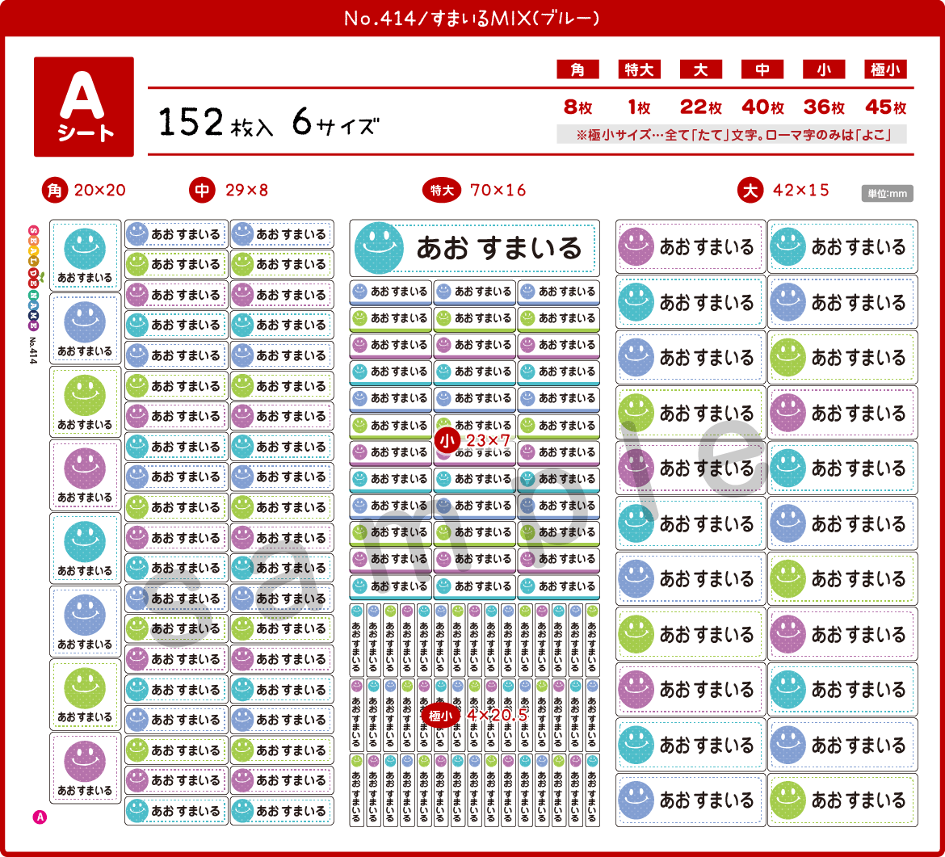Screen dimensions: 945x857
Task: Select the bottom-right green smiley 大 sticker
Action: 842,800
